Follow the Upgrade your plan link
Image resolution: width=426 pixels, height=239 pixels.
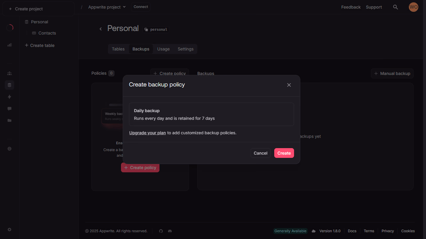pos(147,133)
